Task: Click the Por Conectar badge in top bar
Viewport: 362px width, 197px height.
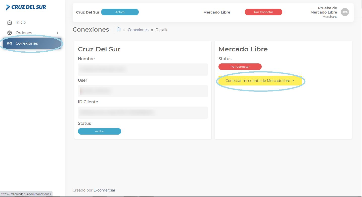Action: (263, 12)
